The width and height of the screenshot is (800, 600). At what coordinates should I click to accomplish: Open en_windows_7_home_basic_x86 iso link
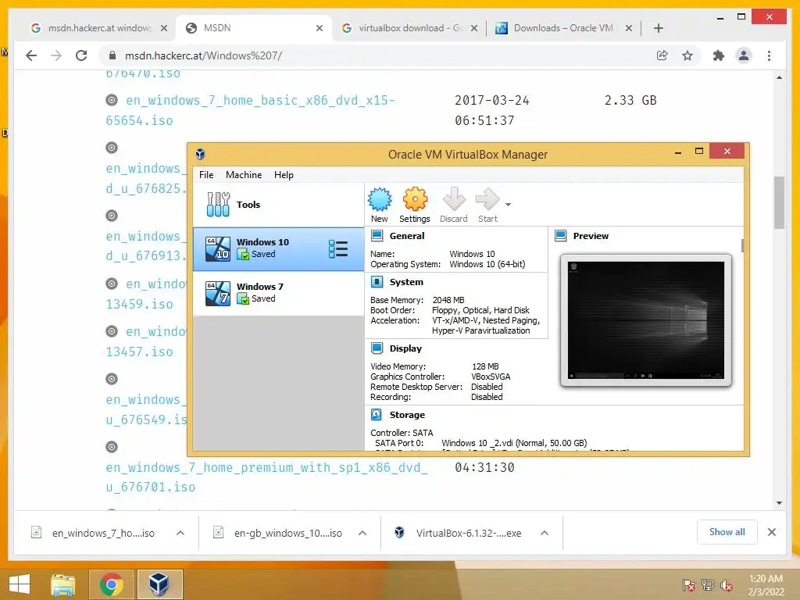click(251, 110)
